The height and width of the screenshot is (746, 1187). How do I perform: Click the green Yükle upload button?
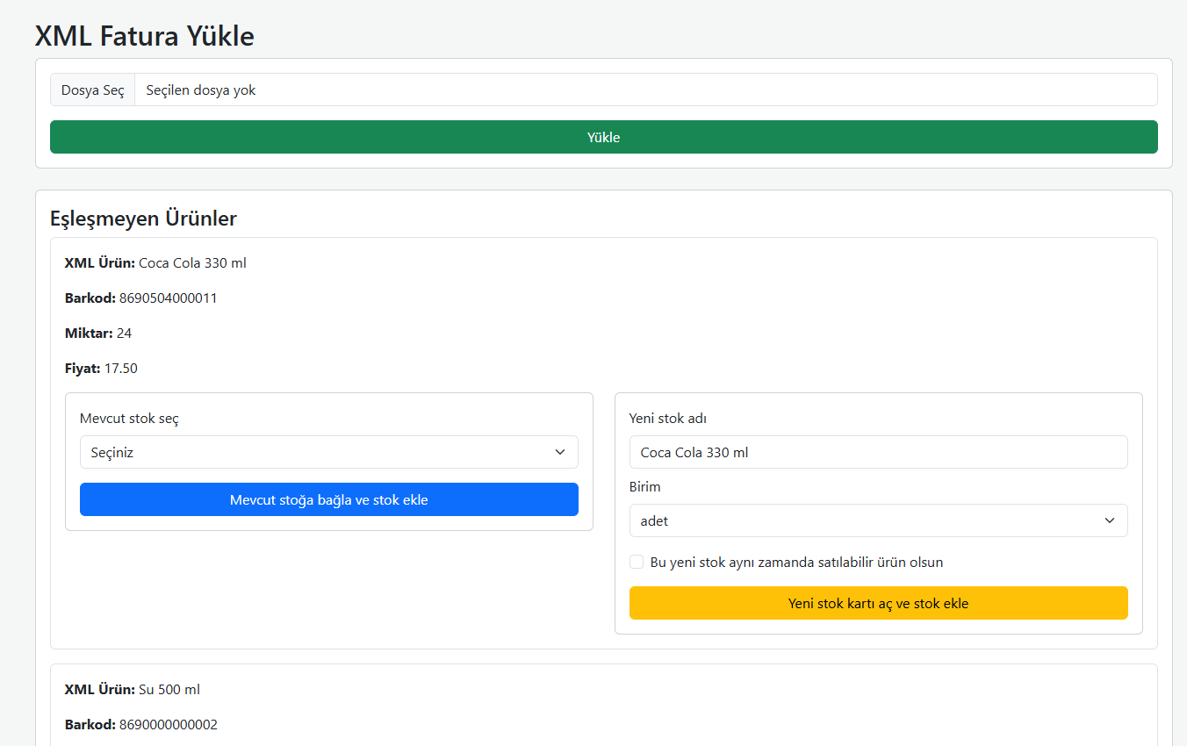click(x=604, y=137)
